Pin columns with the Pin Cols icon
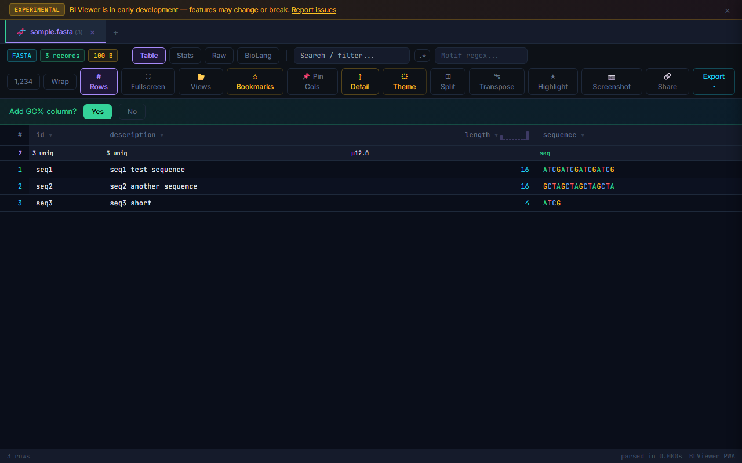The width and height of the screenshot is (742, 463). click(312, 81)
